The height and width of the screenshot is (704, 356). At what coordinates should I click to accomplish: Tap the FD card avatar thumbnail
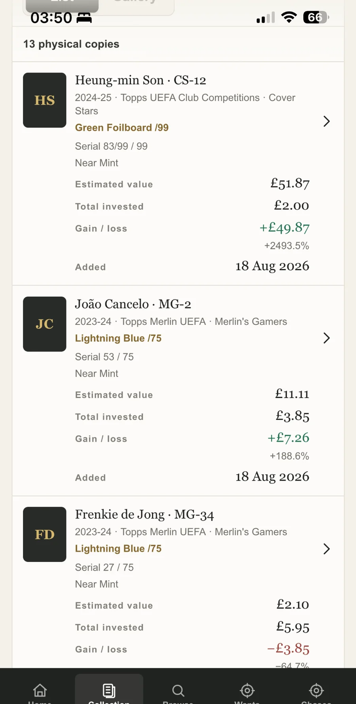[45, 534]
